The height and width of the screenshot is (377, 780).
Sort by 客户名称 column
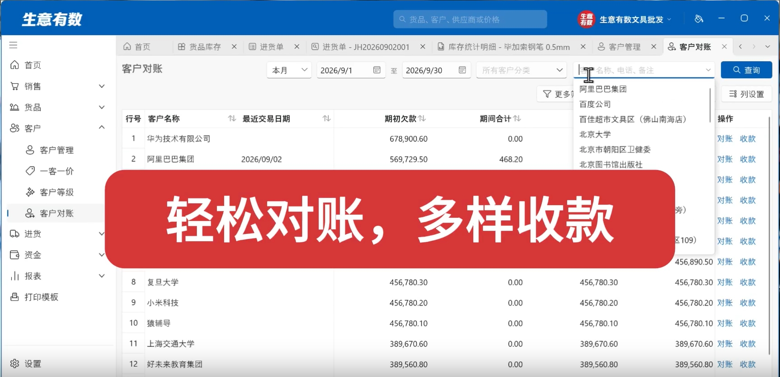click(232, 118)
